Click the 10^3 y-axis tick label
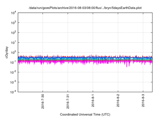This screenshot has width=168, height=117. click(13, 23)
